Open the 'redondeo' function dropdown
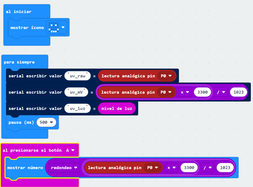This screenshot has height=187, width=253. 64,168
